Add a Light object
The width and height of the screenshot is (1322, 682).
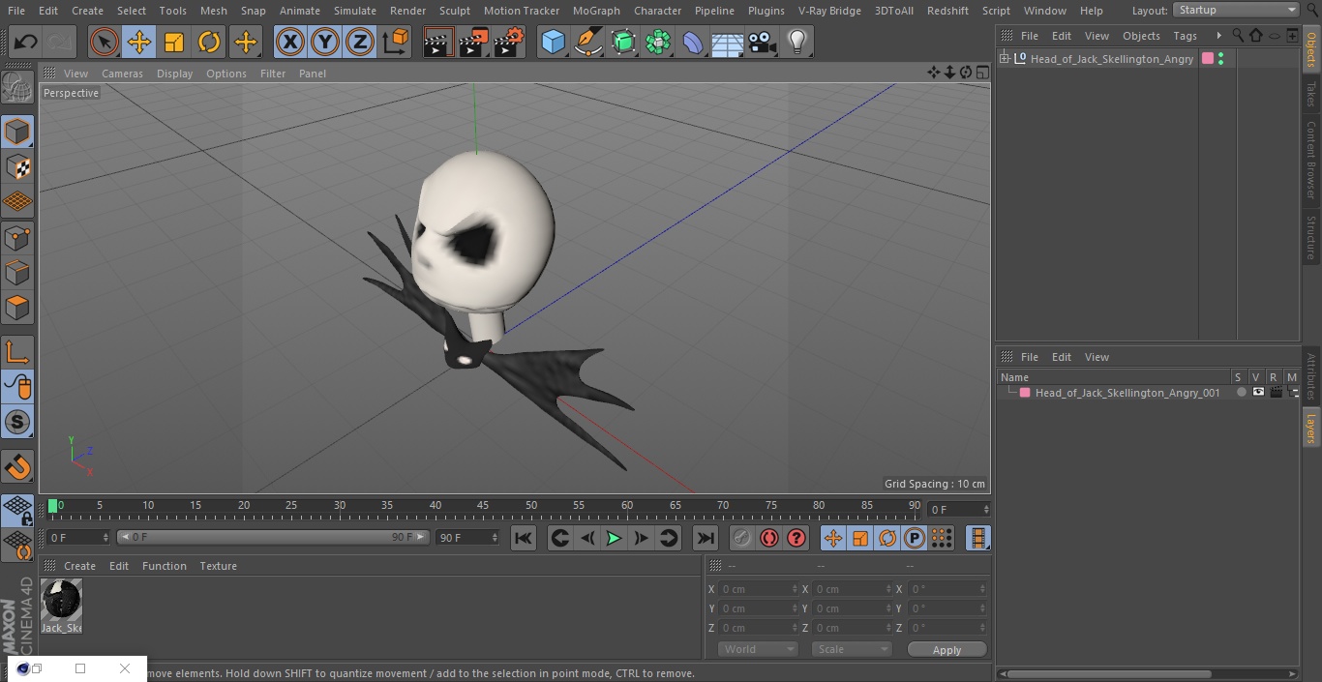(x=797, y=43)
